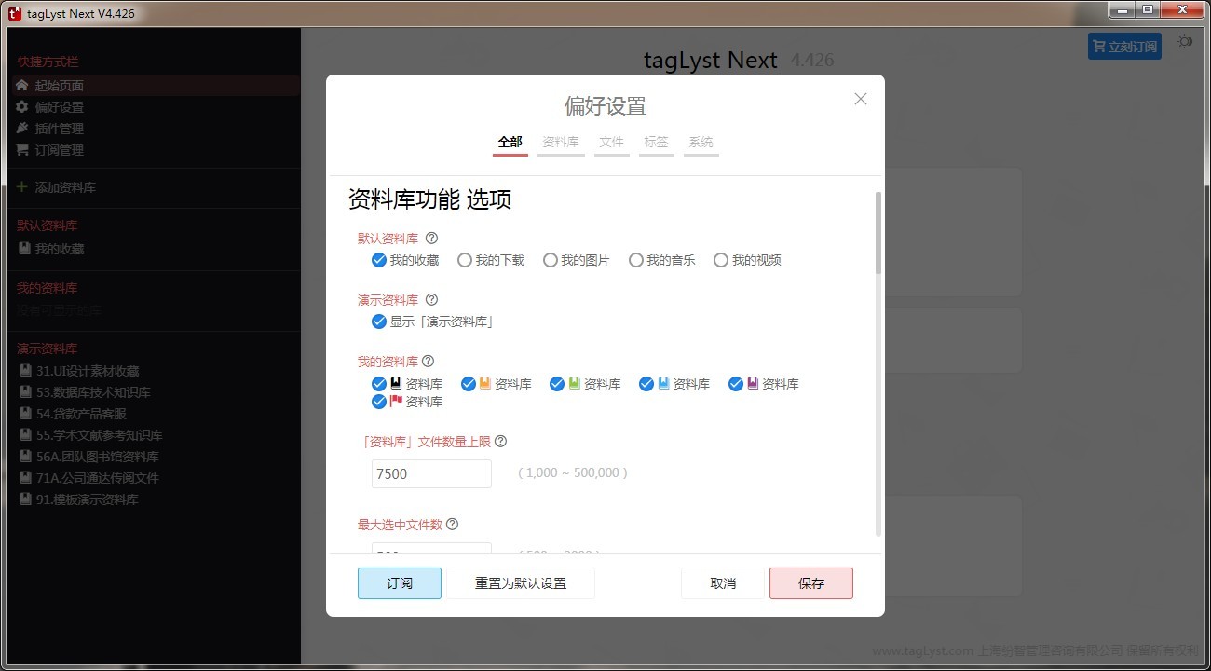Click the green plus icon beside 添加资料库
The width and height of the screenshot is (1211, 671).
click(x=20, y=186)
